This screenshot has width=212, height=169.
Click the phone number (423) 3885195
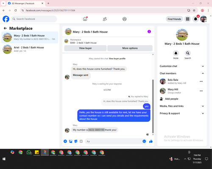[x=96, y=130]
